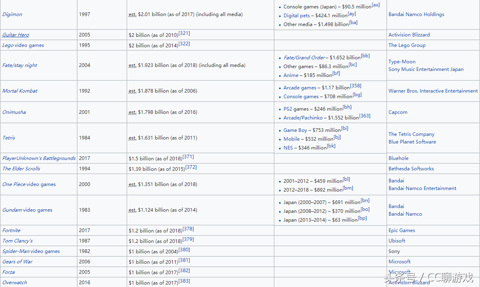Open the Tetris link
The width and height of the screenshot is (480, 287).
click(8, 137)
